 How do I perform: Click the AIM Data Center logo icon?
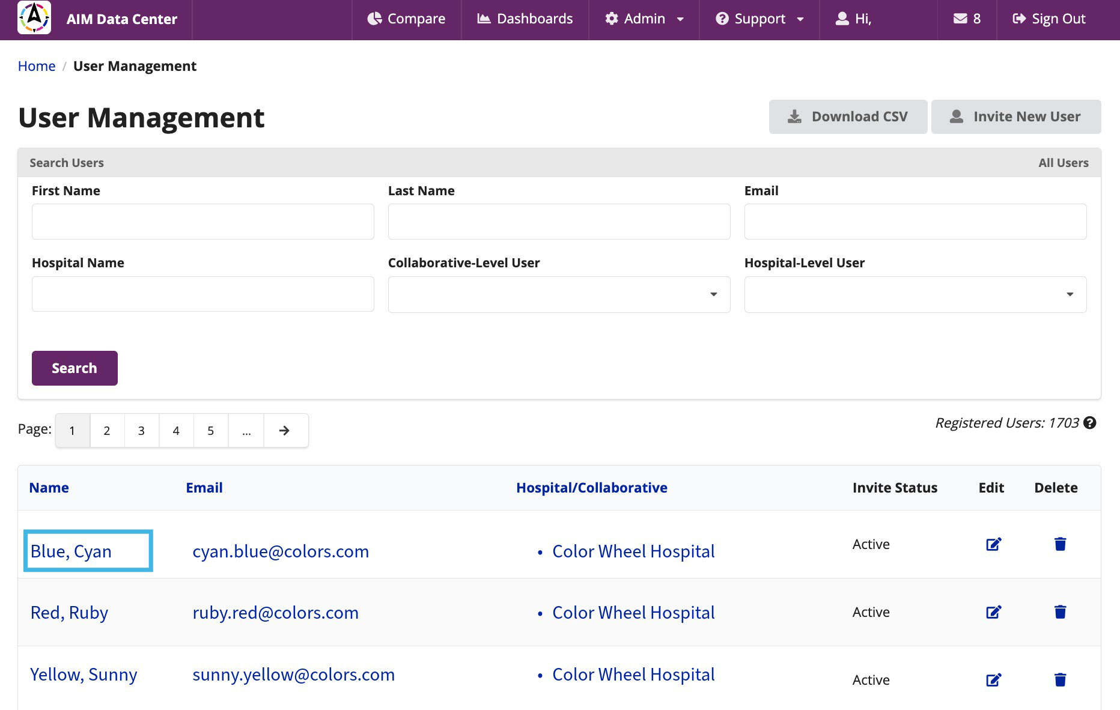click(x=34, y=18)
